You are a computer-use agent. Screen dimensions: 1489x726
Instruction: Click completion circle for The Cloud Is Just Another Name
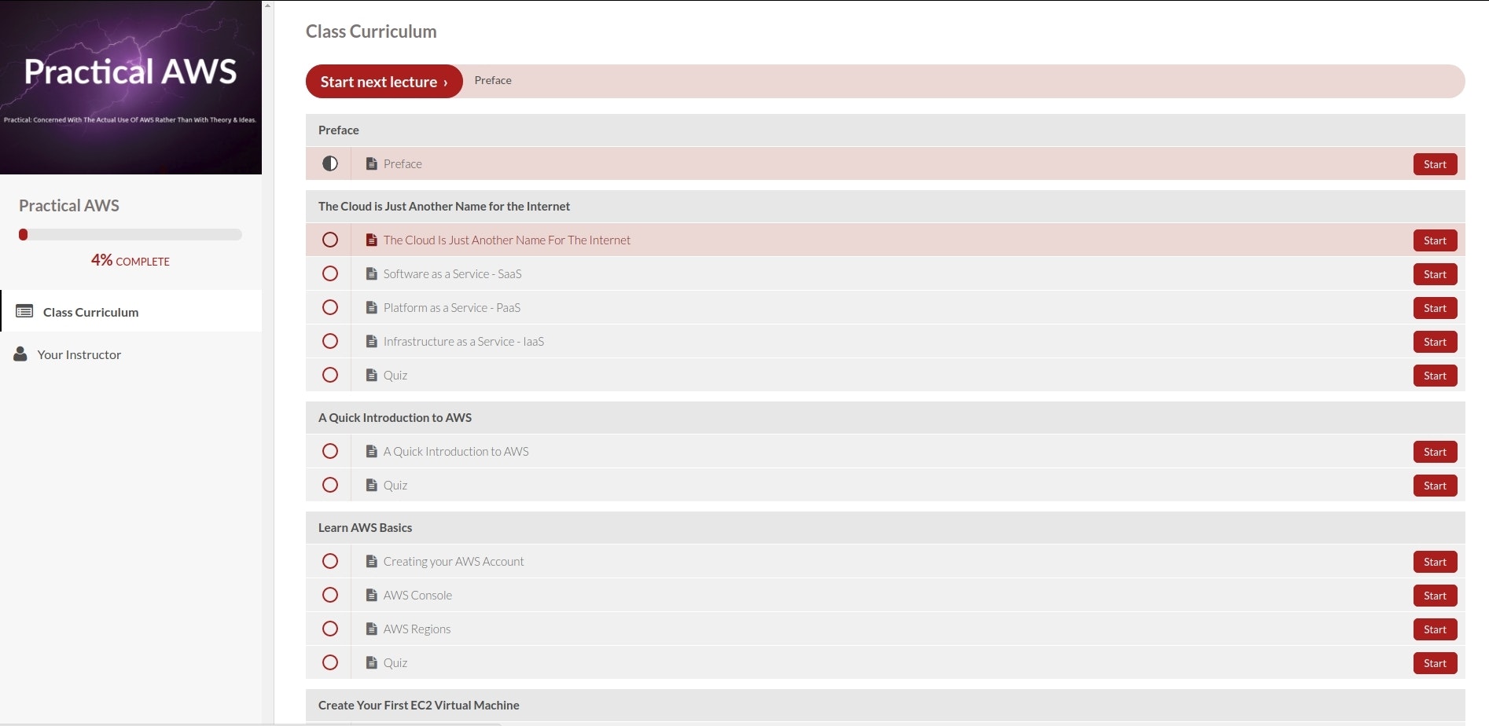tap(330, 240)
